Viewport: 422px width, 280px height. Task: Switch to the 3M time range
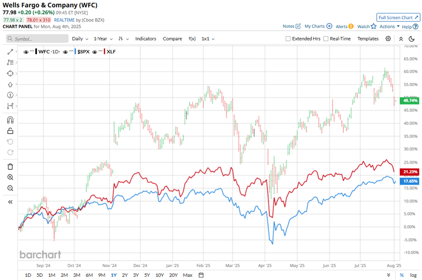pos(77,275)
